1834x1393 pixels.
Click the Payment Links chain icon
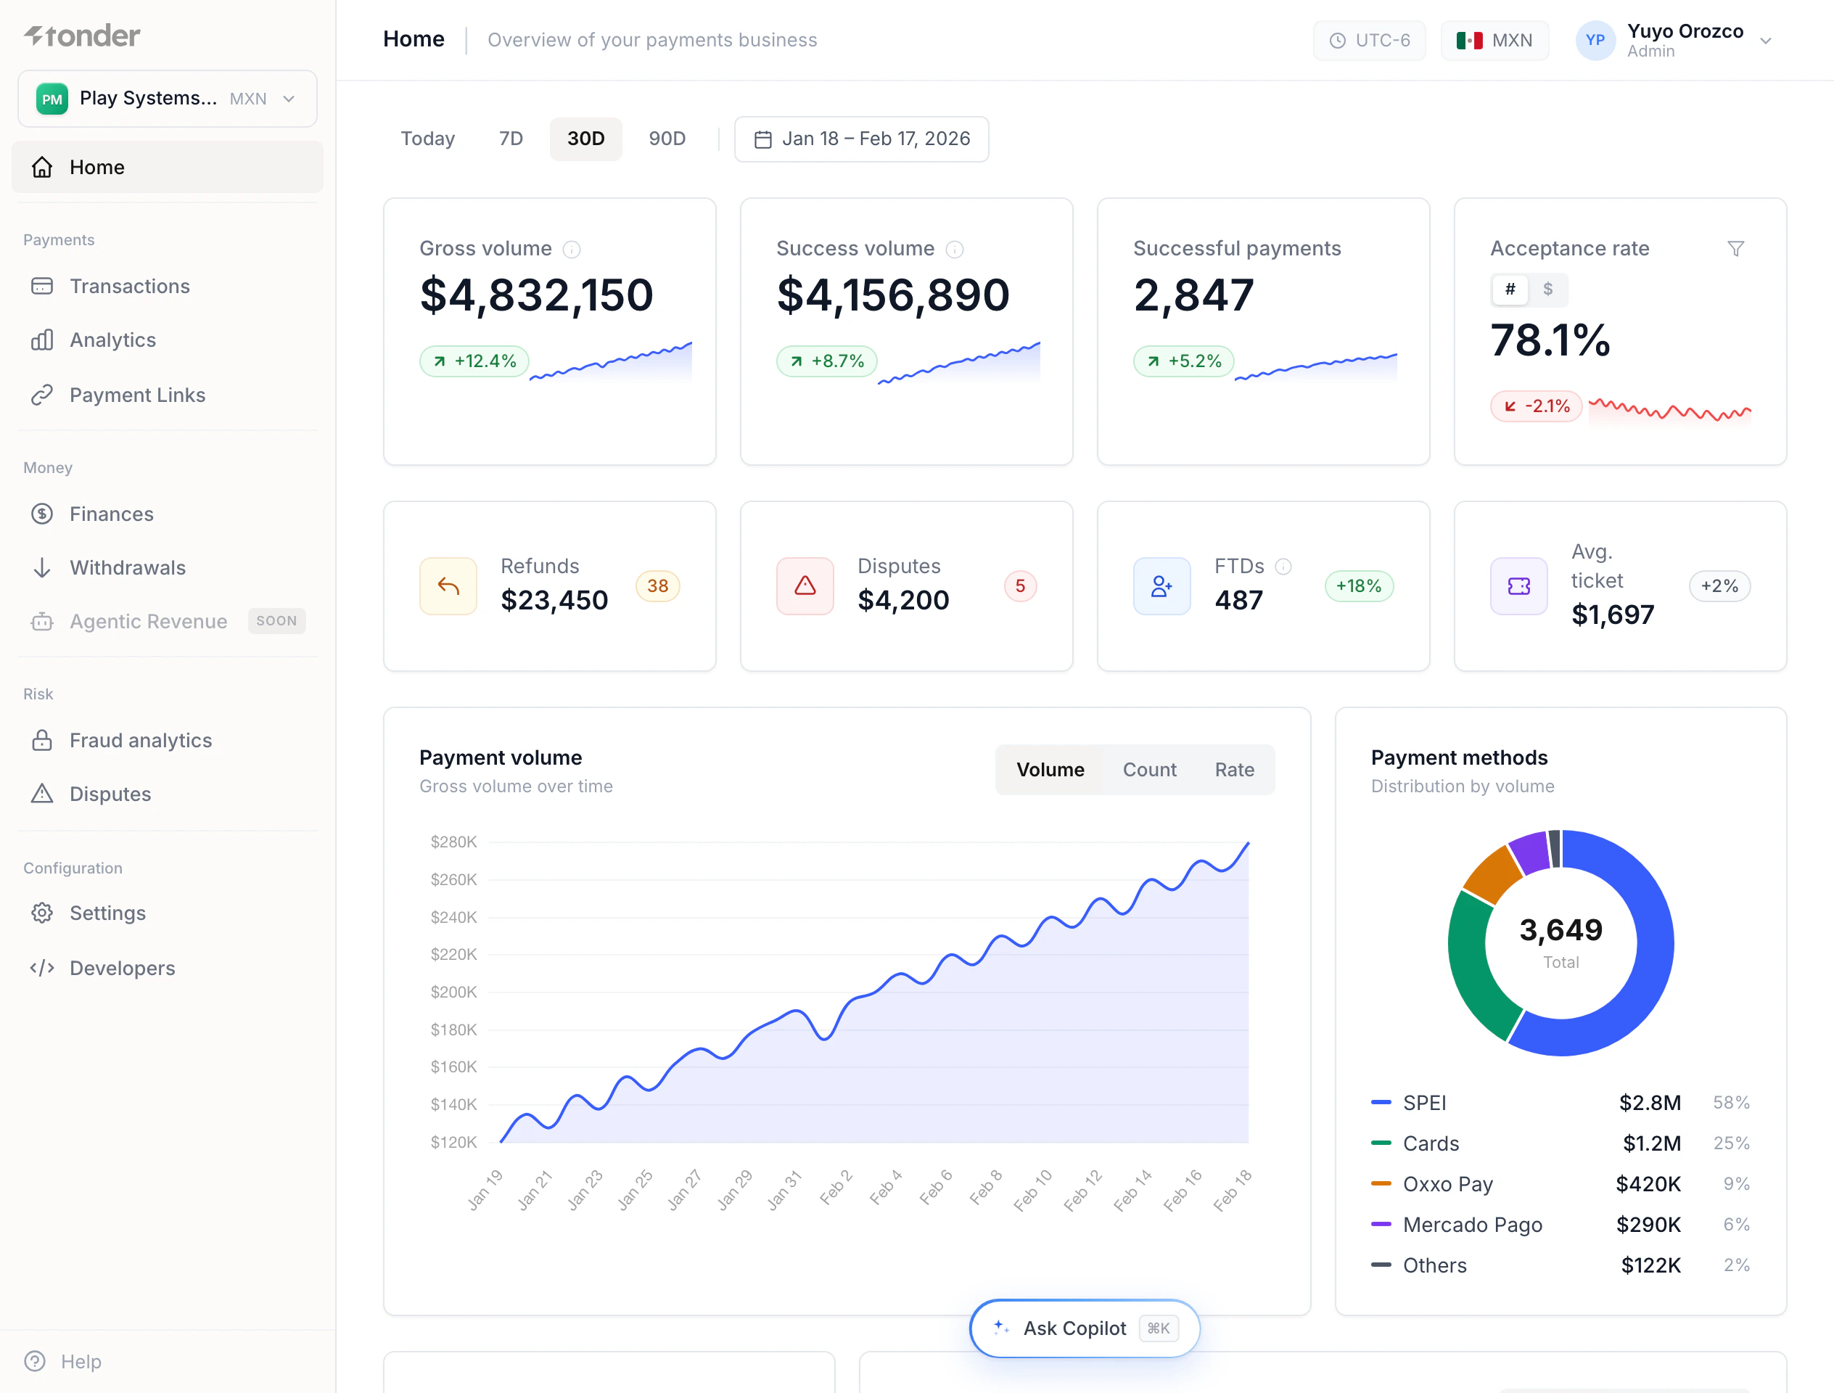click(42, 395)
